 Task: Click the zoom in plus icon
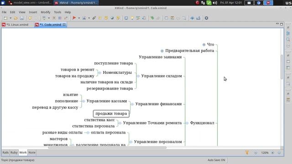(x=272, y=153)
